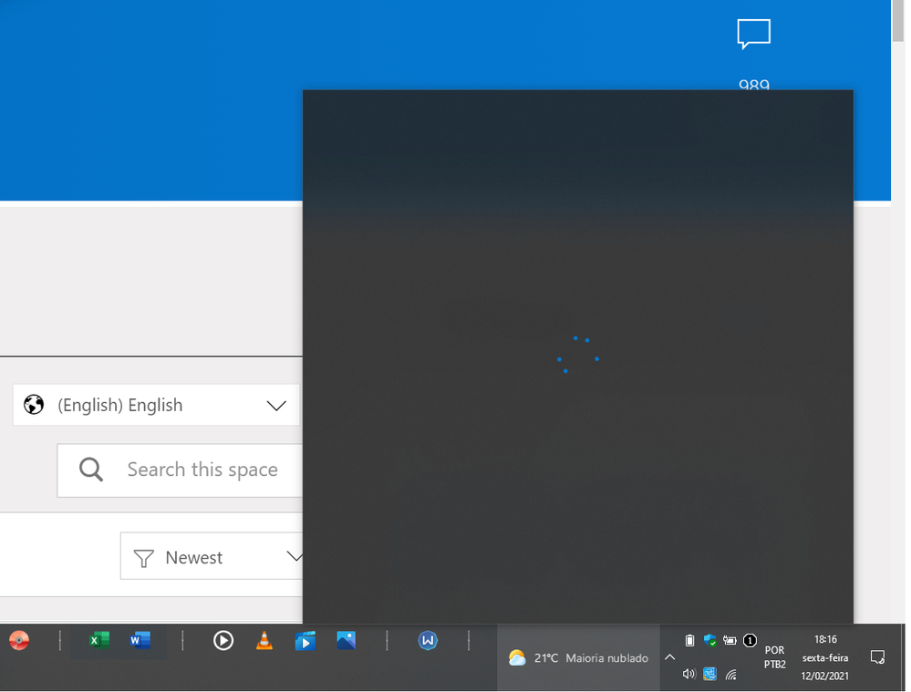Open the Action Center notification icon
This screenshot has width=911, height=692.
coord(877,657)
